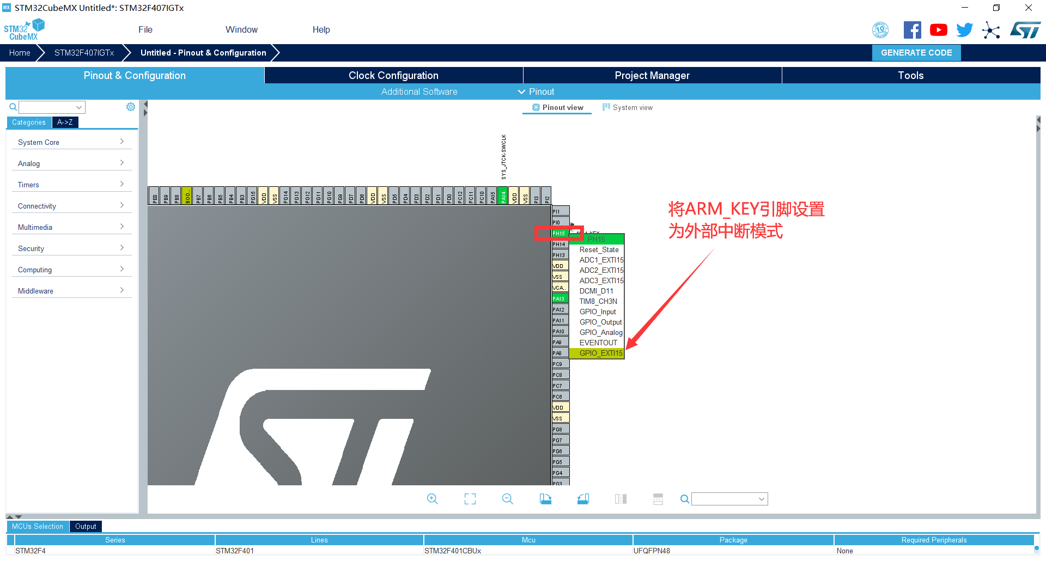Expand the System Core category
Viewport: 1046px width, 561px height.
coord(71,142)
